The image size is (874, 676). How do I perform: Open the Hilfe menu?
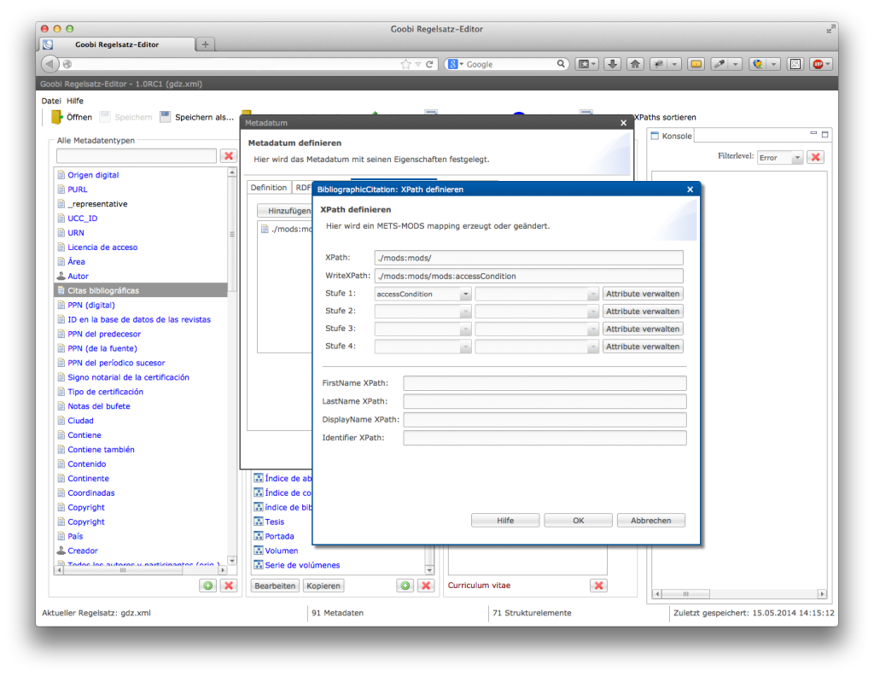click(x=75, y=101)
